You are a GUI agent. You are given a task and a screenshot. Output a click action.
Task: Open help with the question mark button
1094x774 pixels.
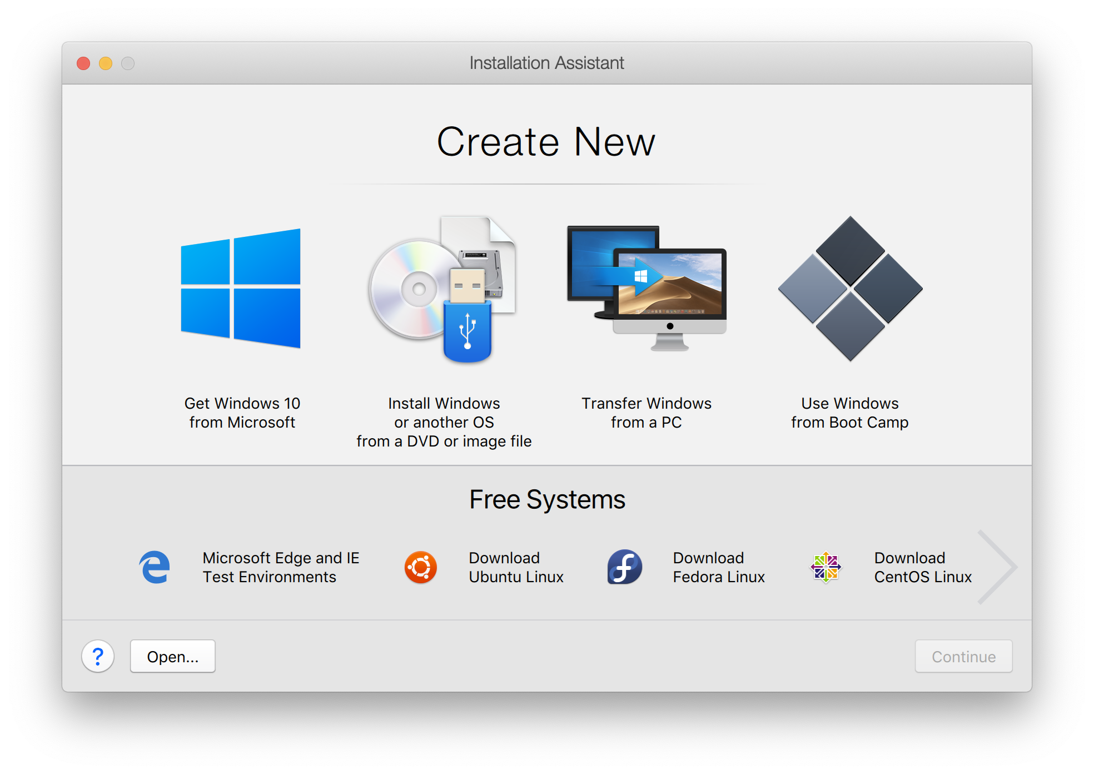98,657
